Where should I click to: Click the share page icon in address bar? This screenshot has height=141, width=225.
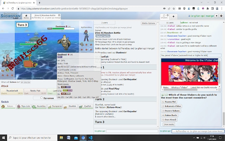[169, 8]
